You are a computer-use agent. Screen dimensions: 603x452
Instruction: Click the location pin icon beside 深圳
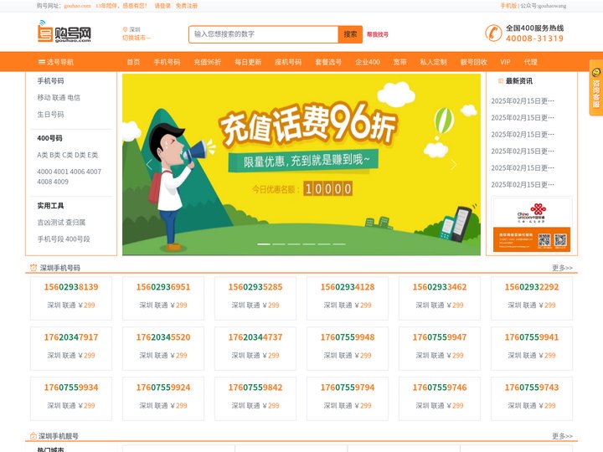click(125, 29)
